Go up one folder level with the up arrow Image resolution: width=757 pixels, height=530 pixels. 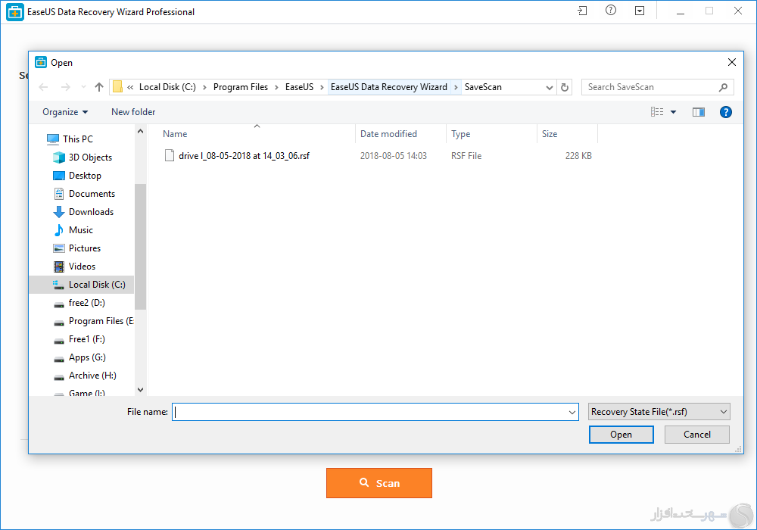point(99,87)
